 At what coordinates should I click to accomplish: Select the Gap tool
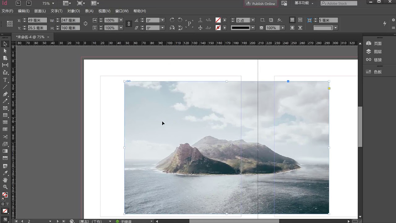pos(5,65)
